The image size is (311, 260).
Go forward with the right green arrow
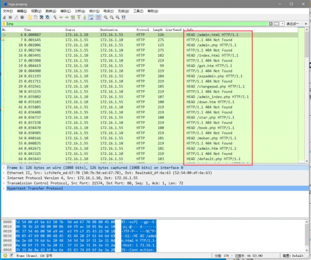click(x=67, y=17)
